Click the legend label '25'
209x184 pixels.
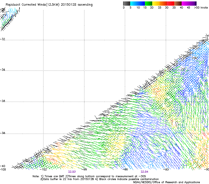pos(160,8)
